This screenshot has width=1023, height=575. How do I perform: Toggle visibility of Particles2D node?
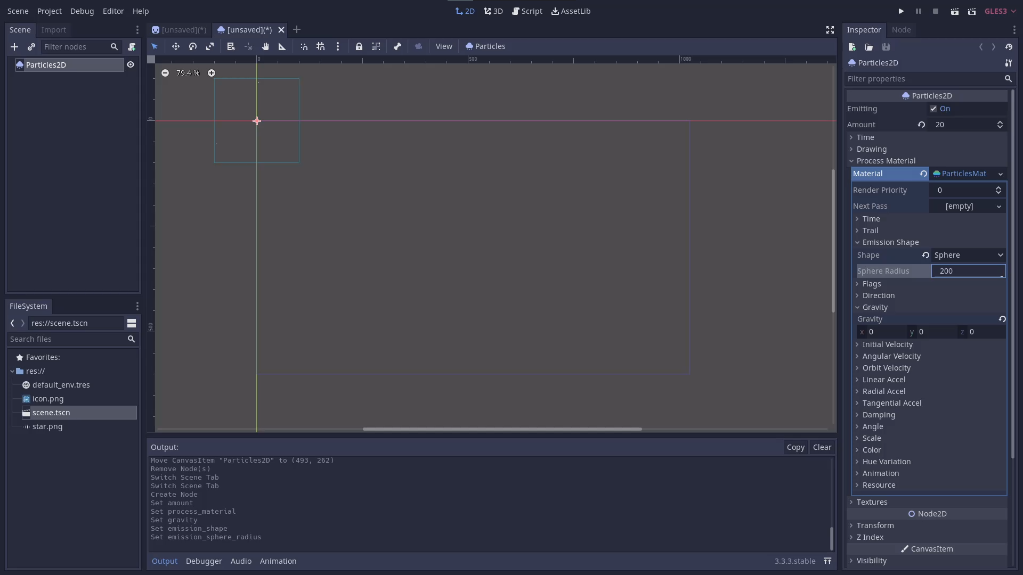pyautogui.click(x=131, y=64)
